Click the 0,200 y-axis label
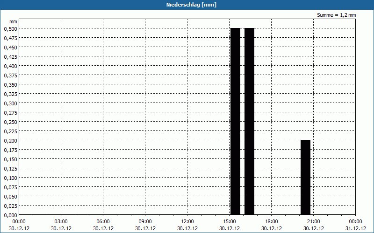374x233 pixels. [x=10, y=141]
